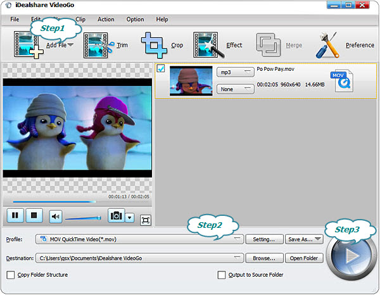Open the mp3 audio track dropdown
Image resolution: width=380 pixels, height=295 pixels.
click(236, 72)
